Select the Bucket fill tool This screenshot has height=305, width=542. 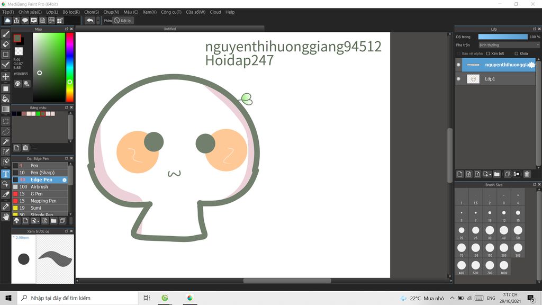point(5,99)
